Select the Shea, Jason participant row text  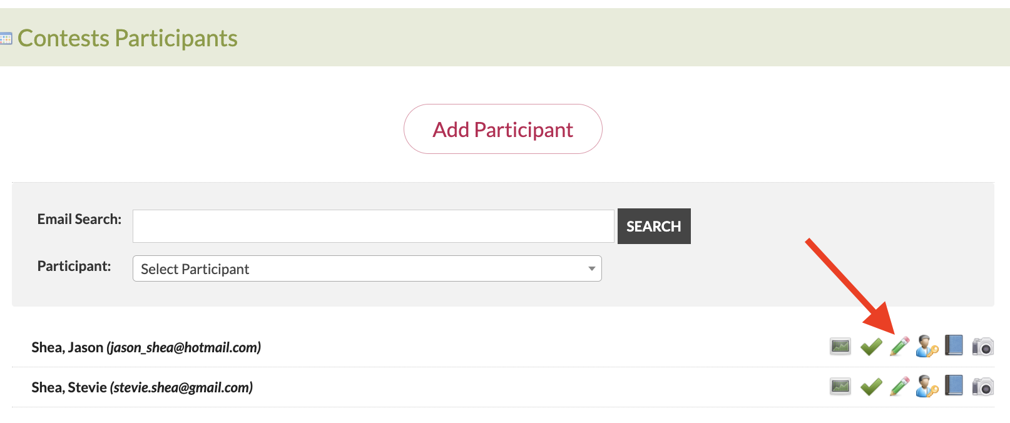coord(146,347)
